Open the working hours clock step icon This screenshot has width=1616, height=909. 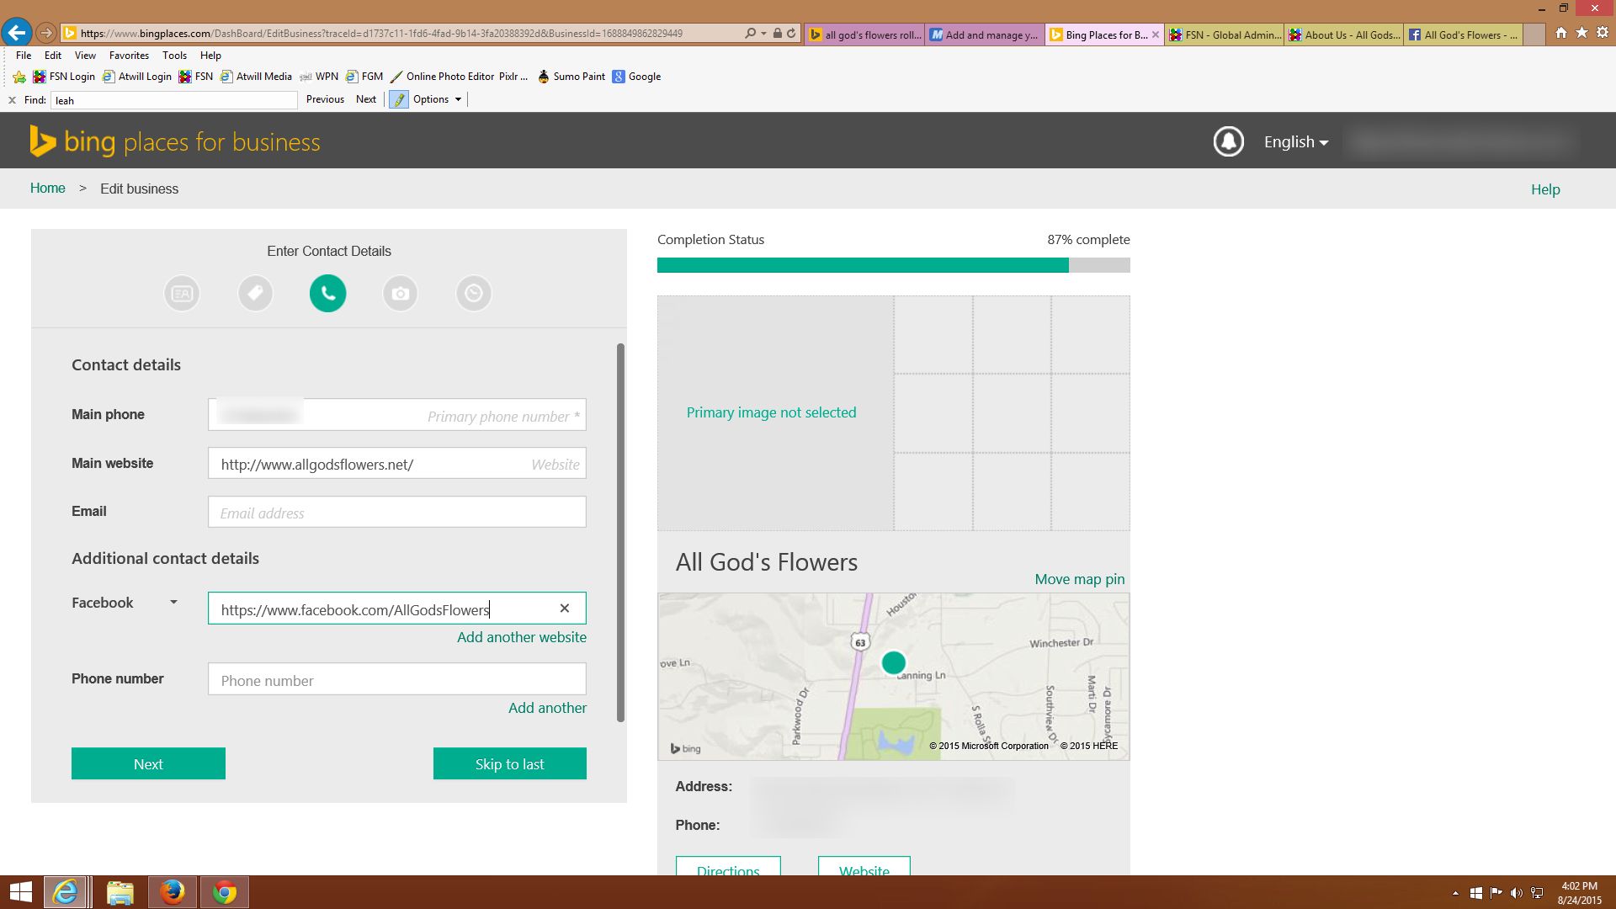[474, 294]
